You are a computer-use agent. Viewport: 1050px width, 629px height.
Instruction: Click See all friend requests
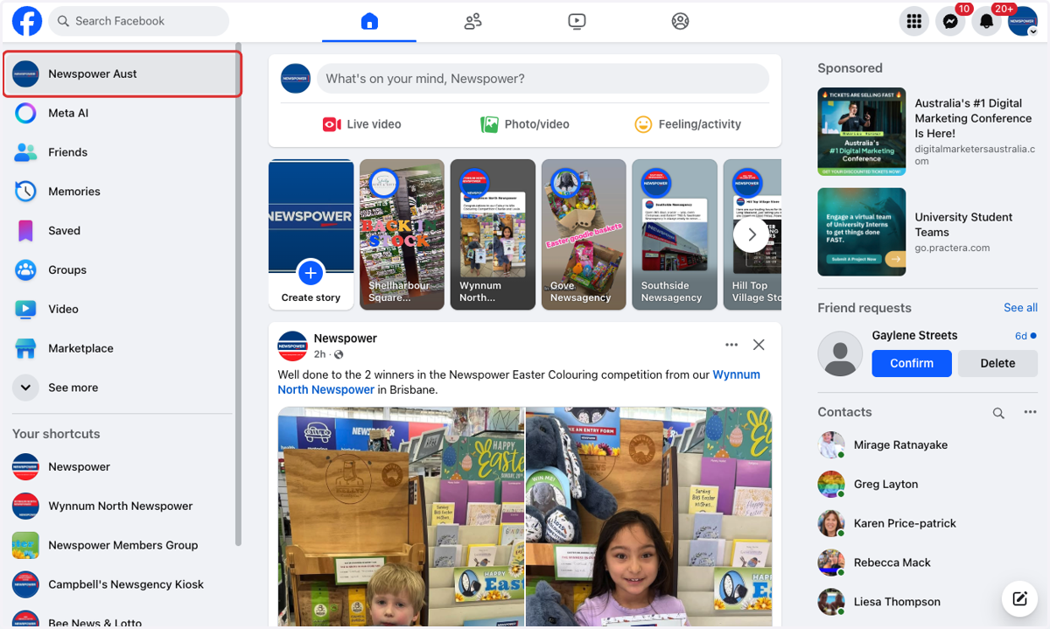pyautogui.click(x=1020, y=308)
